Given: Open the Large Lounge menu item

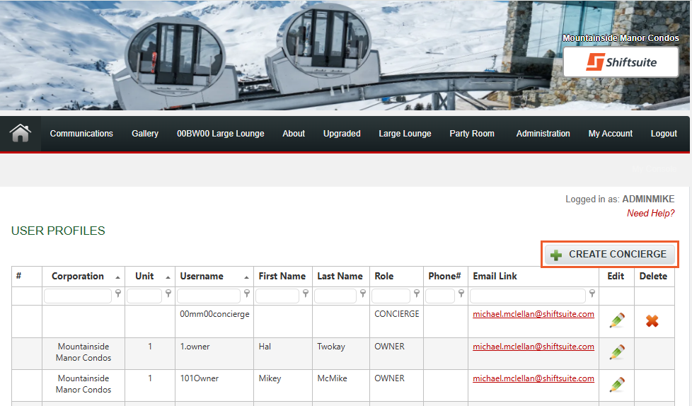Looking at the screenshot, I should pos(405,133).
